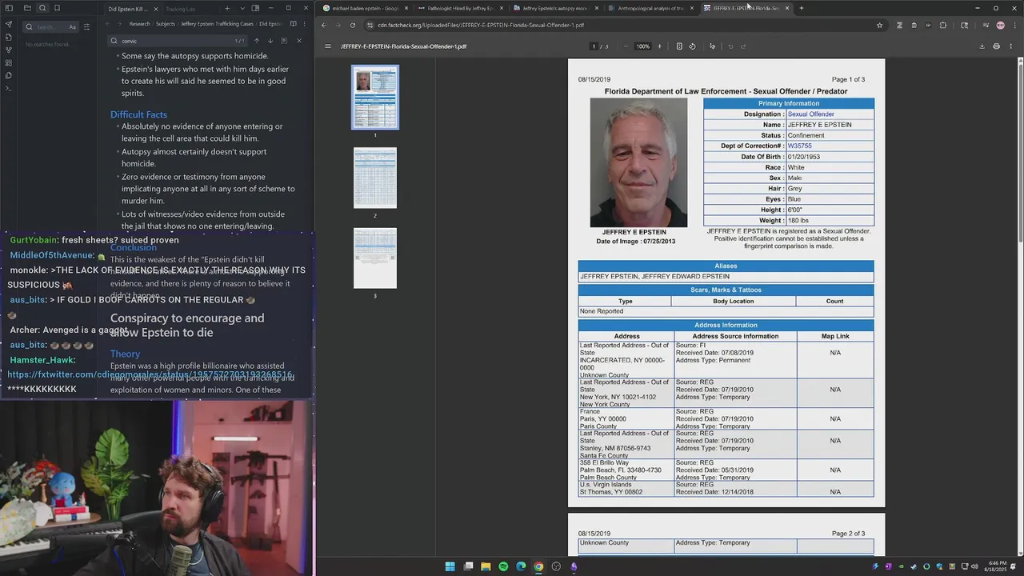
Task: Toggle match case Aa in Obsidian search
Action: 72,26
